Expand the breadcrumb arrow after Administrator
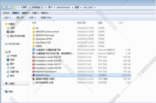Viewport: 156px width, 103px height. click(73, 7)
